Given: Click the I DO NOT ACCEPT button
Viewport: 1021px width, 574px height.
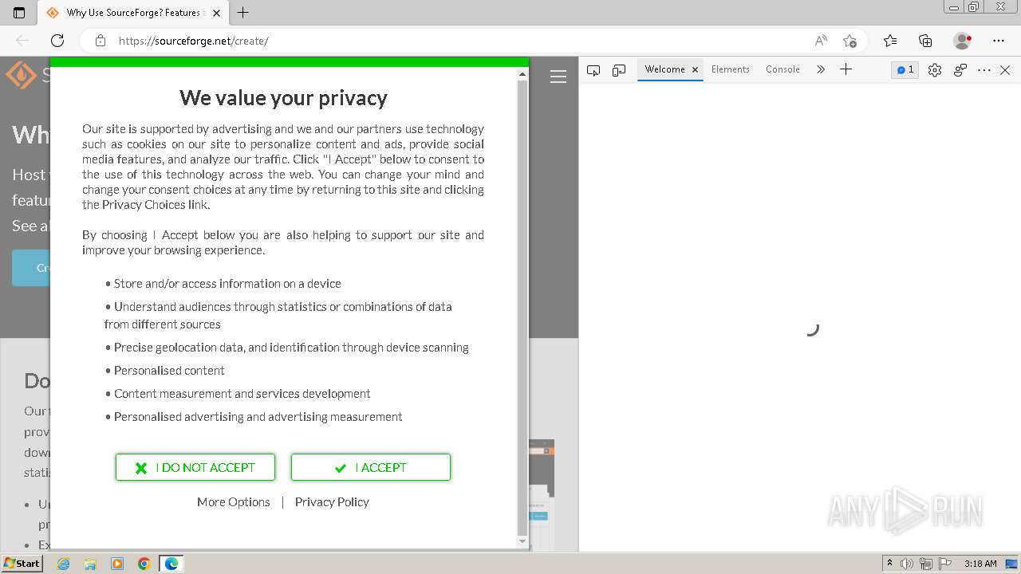Looking at the screenshot, I should 195,467.
